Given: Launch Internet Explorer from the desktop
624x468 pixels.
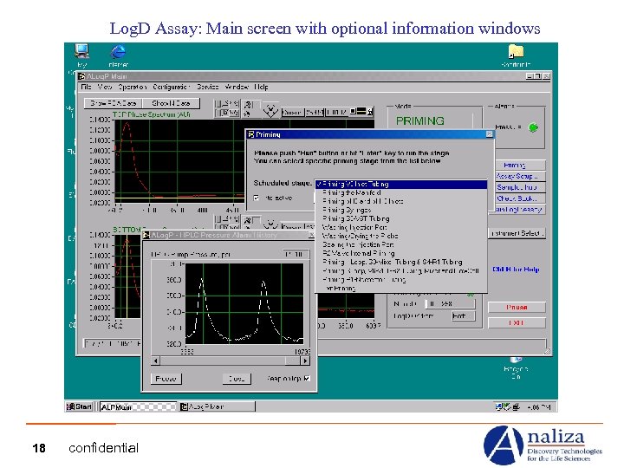Looking at the screenshot, I should point(118,52).
